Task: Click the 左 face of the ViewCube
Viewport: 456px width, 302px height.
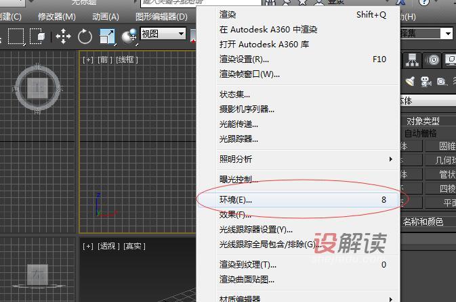Action: pos(37,274)
